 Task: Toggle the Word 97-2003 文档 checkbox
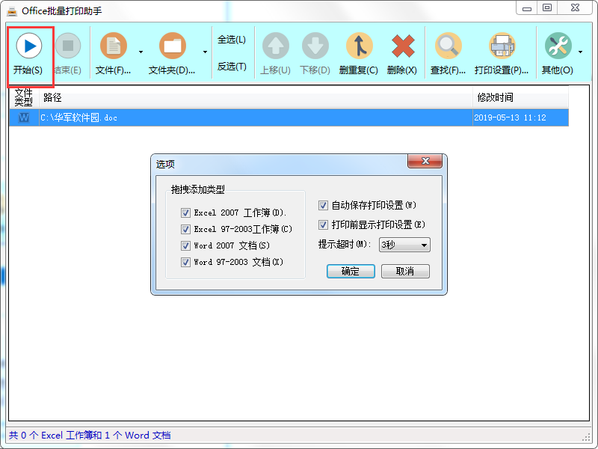click(x=185, y=261)
